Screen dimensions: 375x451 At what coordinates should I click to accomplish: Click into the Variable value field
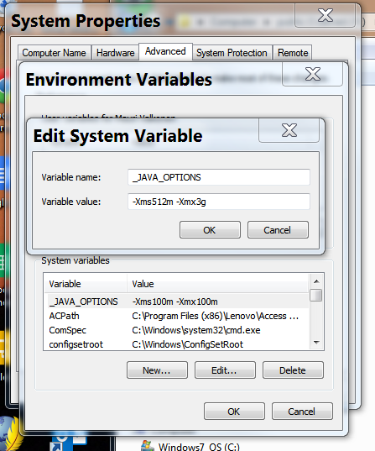219,202
